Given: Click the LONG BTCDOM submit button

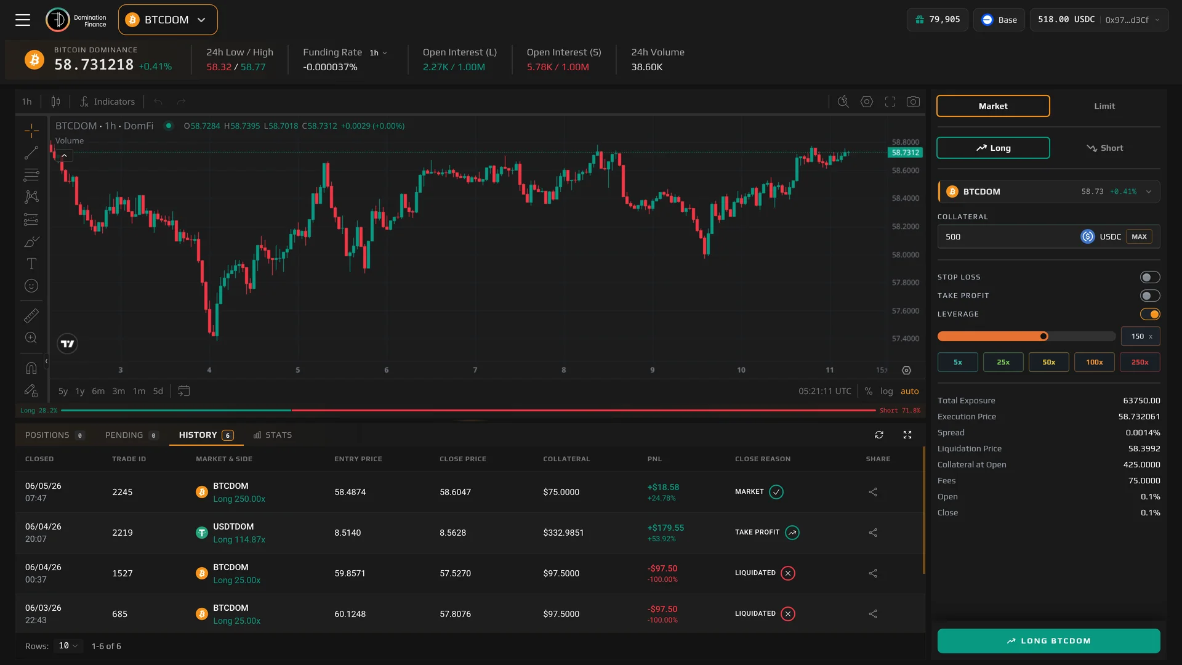Looking at the screenshot, I should [x=1048, y=641].
